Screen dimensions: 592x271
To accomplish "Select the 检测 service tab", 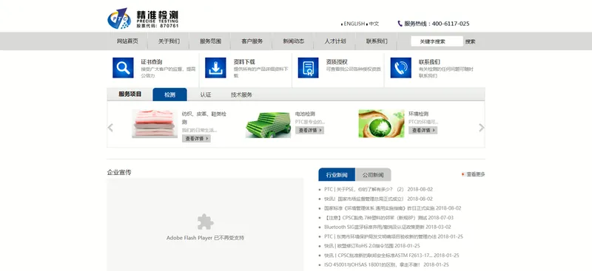I will (170, 95).
